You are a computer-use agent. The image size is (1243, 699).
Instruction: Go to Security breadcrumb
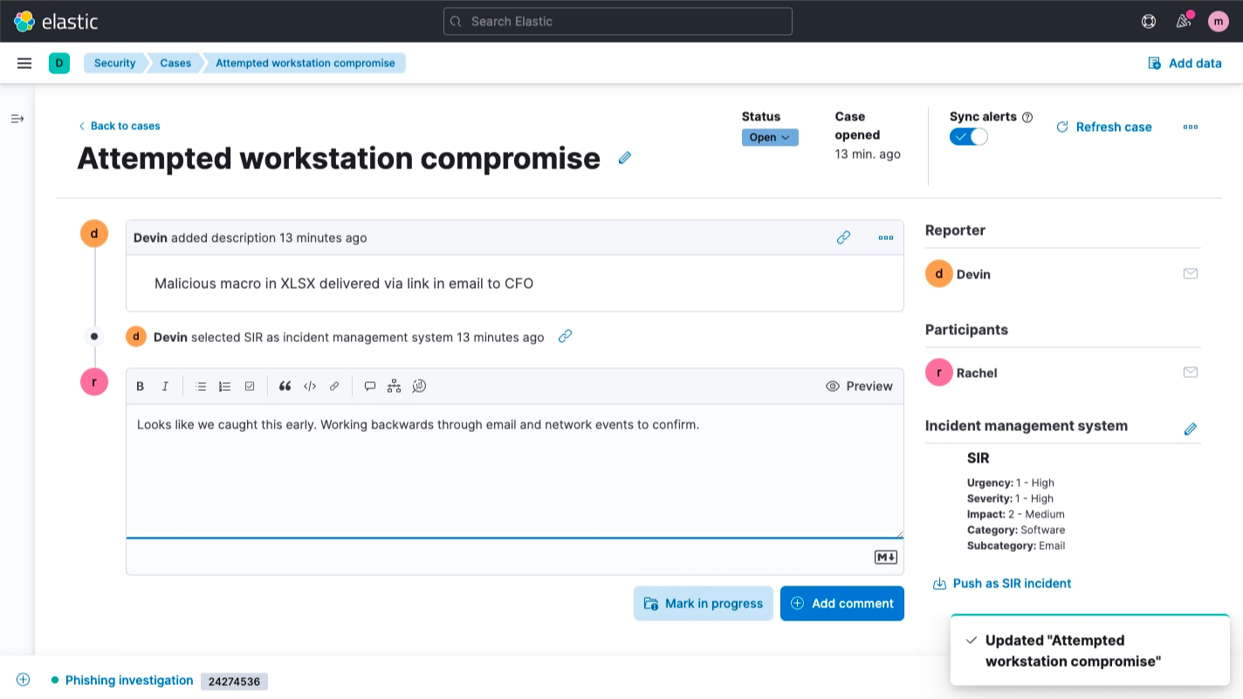[x=115, y=63]
